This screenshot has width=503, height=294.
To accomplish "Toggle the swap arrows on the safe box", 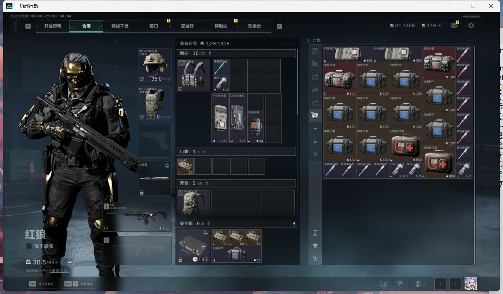I will pos(206,232).
